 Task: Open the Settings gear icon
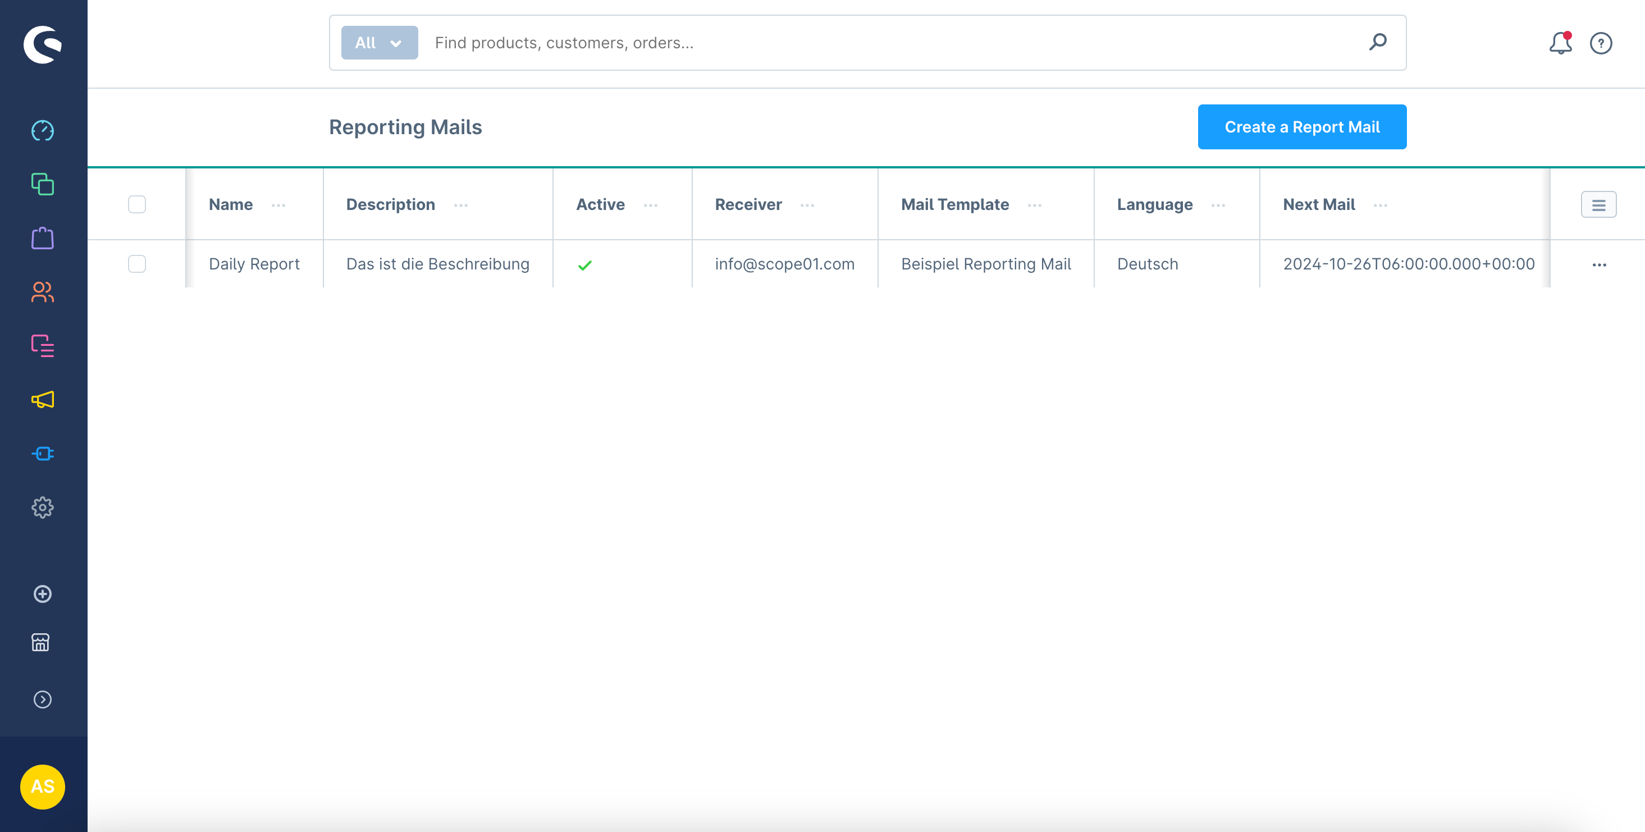(43, 508)
